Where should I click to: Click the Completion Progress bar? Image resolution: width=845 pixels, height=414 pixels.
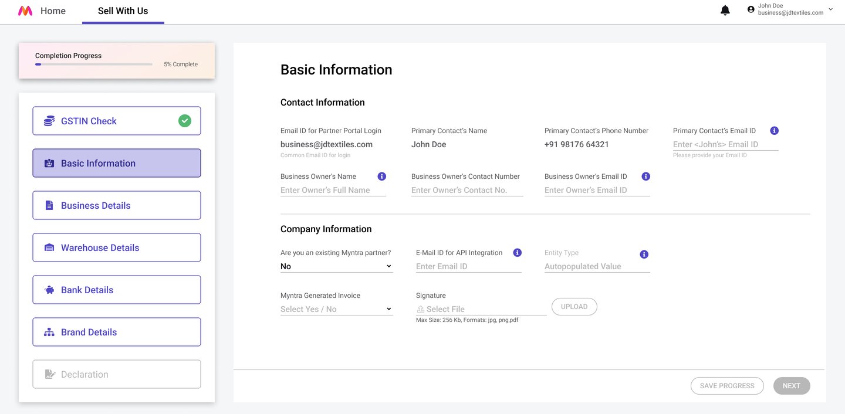94,65
